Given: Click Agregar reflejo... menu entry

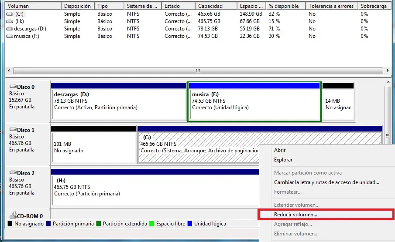Looking at the screenshot, I should [x=293, y=224].
